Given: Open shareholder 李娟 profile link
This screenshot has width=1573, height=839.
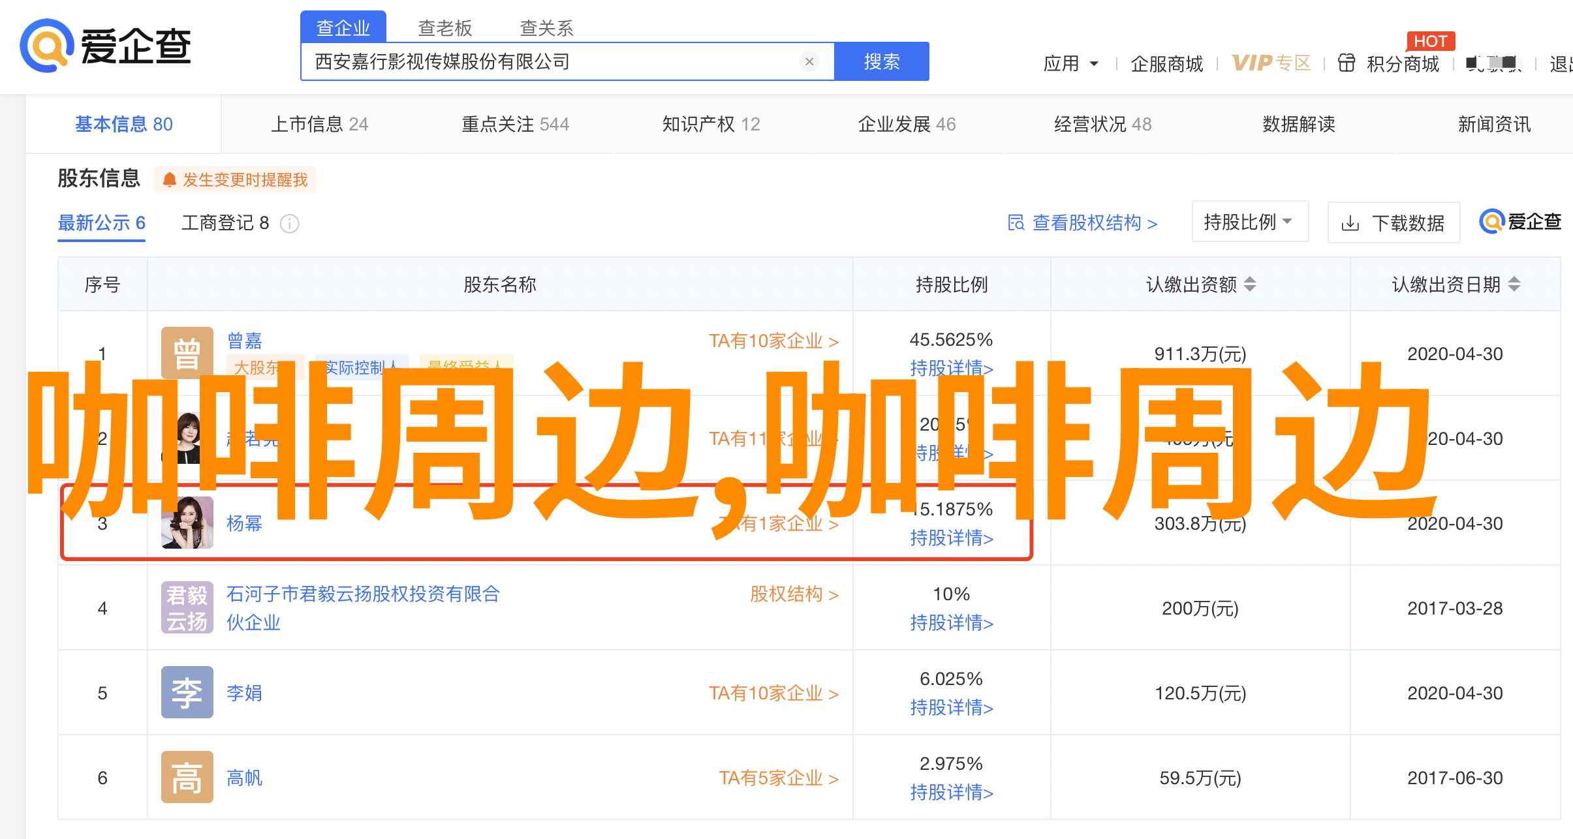Looking at the screenshot, I should (244, 693).
